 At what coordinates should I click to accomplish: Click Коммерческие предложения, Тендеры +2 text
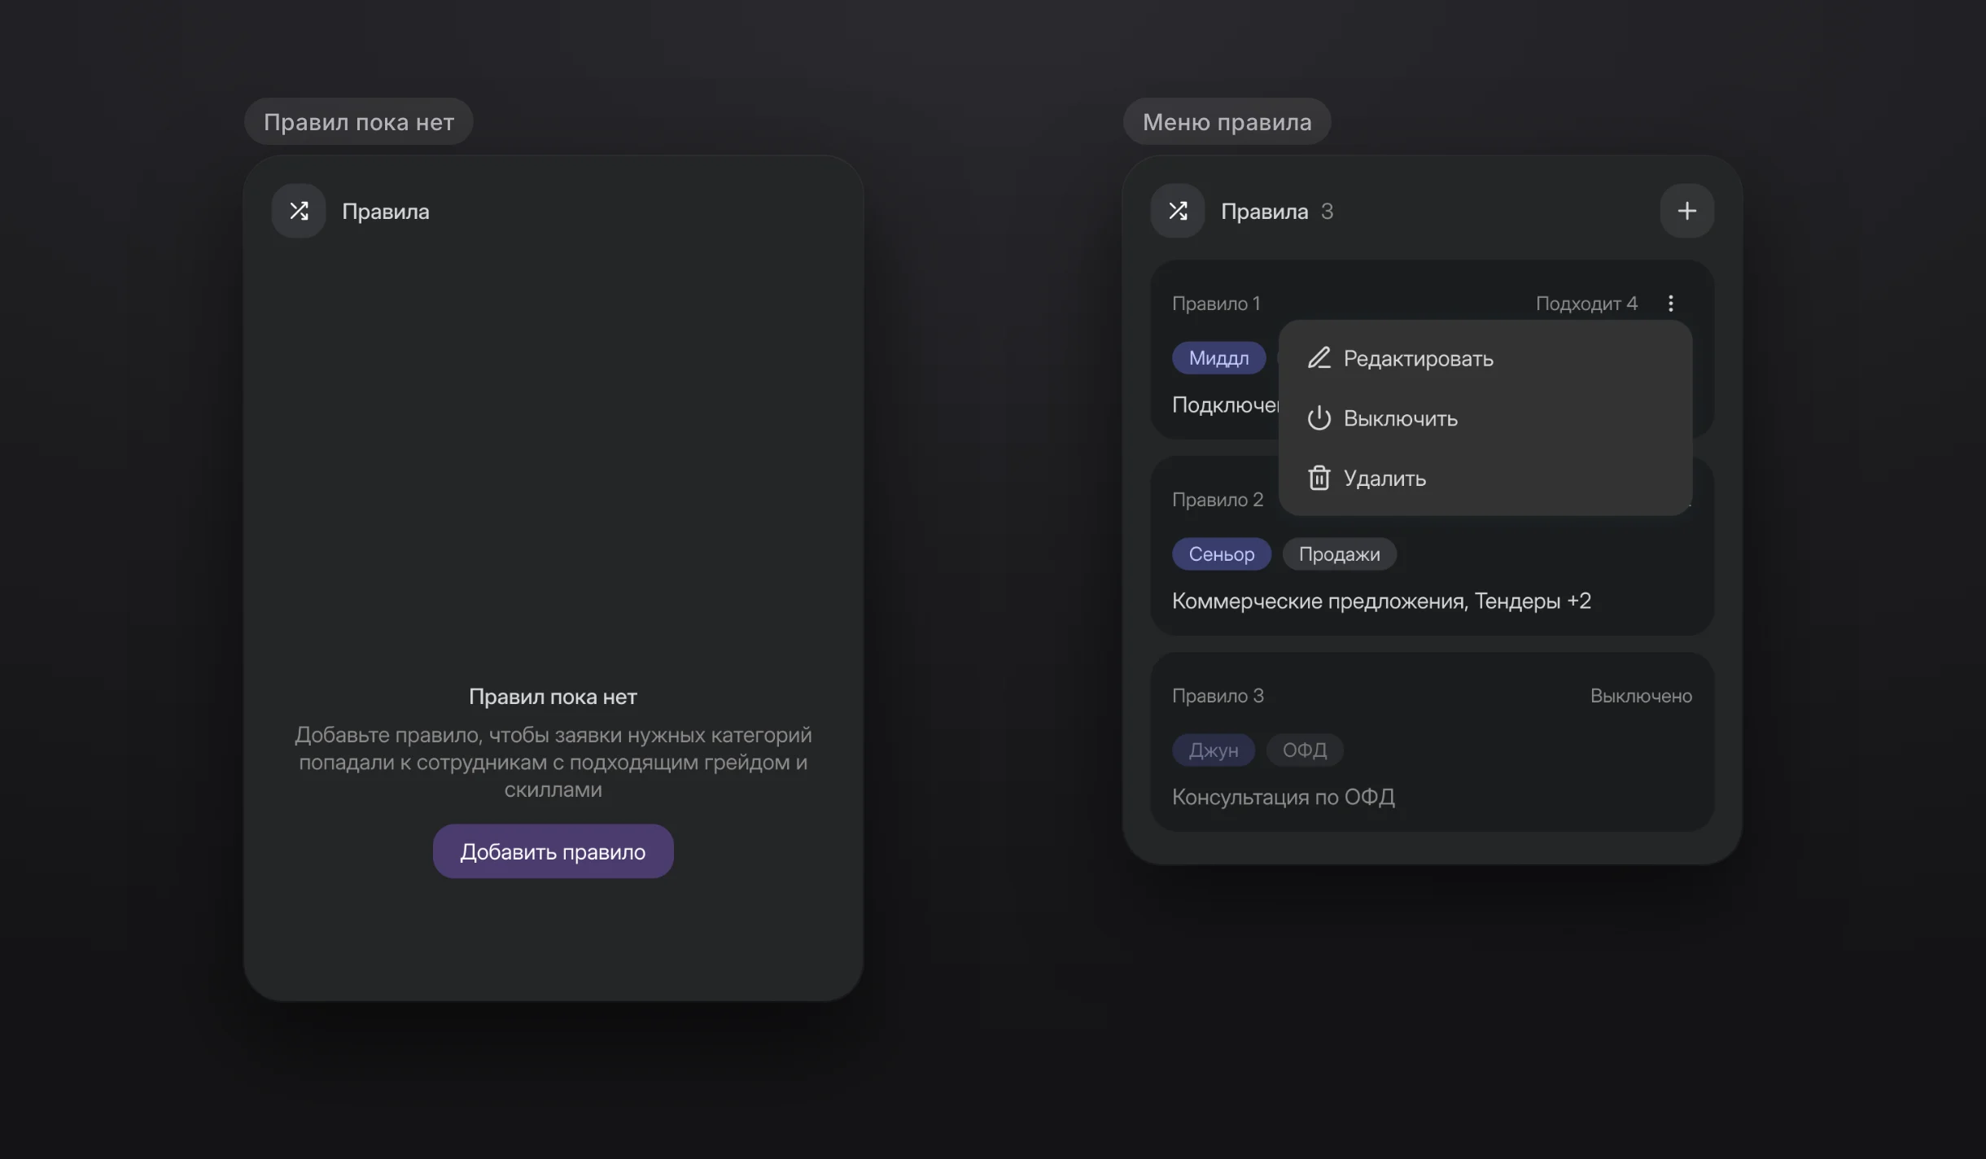click(x=1381, y=601)
